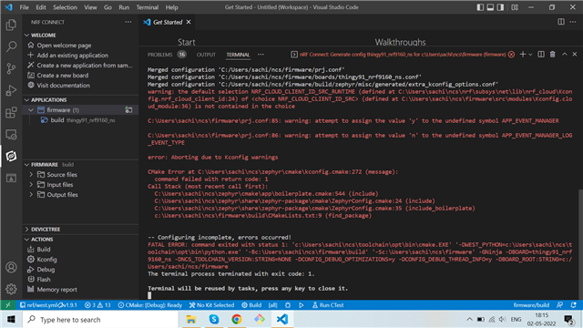583x328 pixels.
Task: Click the remote window indicator in status bar
Action: 8,305
